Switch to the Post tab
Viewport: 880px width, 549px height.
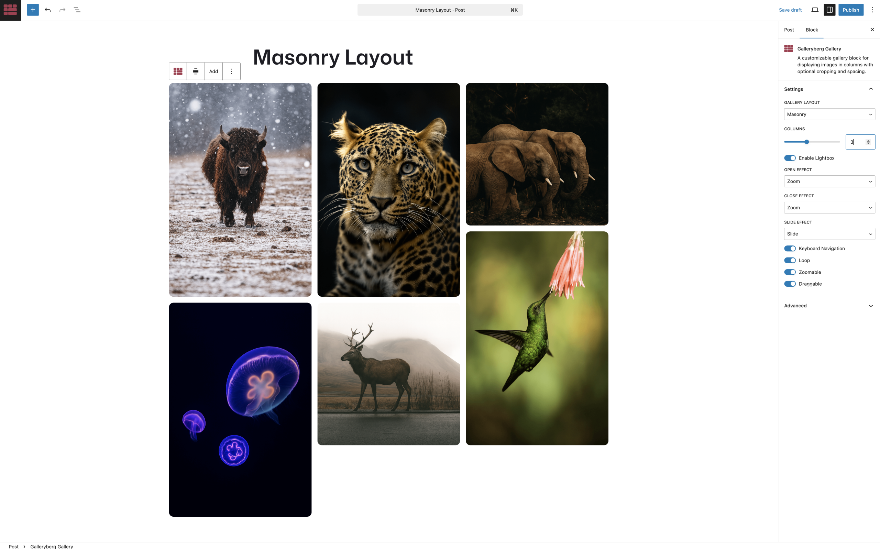coord(789,30)
